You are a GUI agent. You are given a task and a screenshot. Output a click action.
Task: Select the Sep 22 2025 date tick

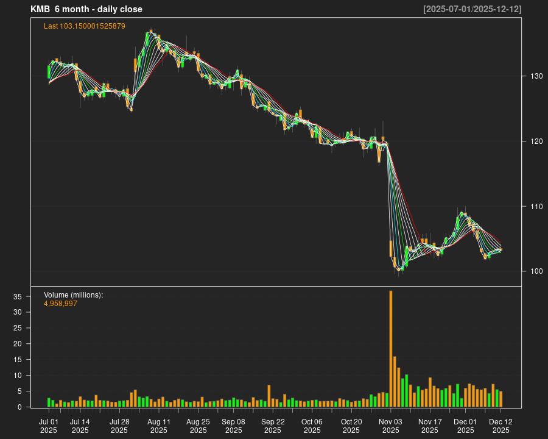click(273, 426)
